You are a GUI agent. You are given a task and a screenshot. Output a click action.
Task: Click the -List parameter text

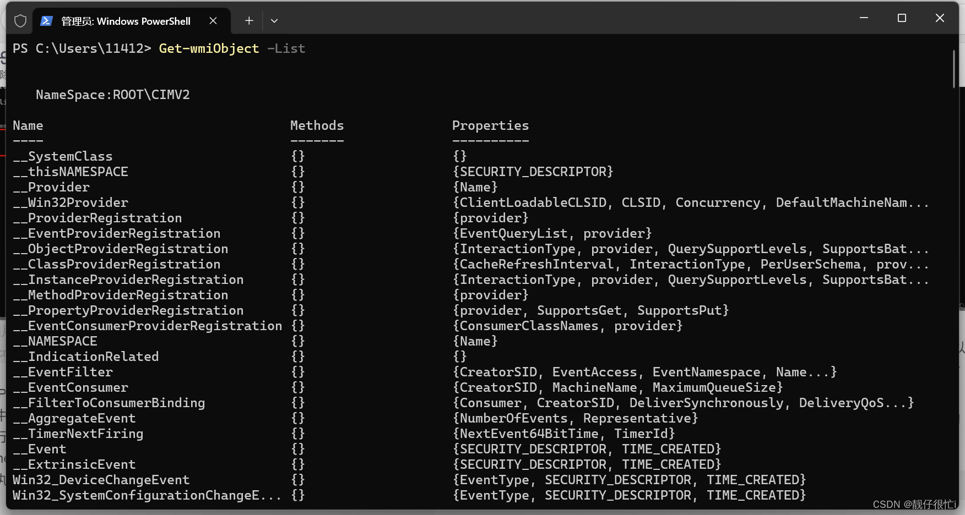coord(286,48)
